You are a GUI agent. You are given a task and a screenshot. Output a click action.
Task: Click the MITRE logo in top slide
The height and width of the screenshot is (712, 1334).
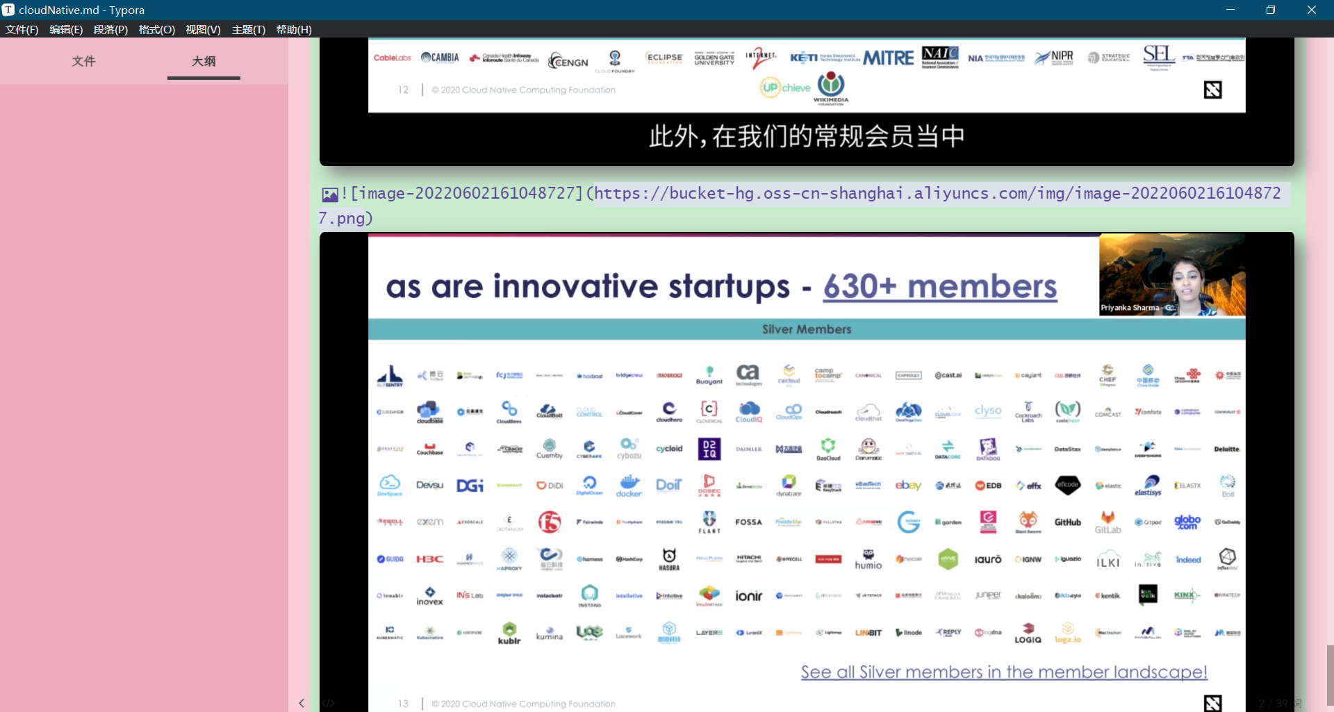(x=889, y=58)
